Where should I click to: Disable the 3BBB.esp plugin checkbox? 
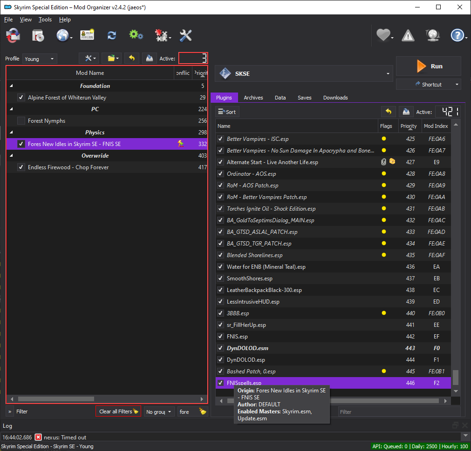click(220, 313)
